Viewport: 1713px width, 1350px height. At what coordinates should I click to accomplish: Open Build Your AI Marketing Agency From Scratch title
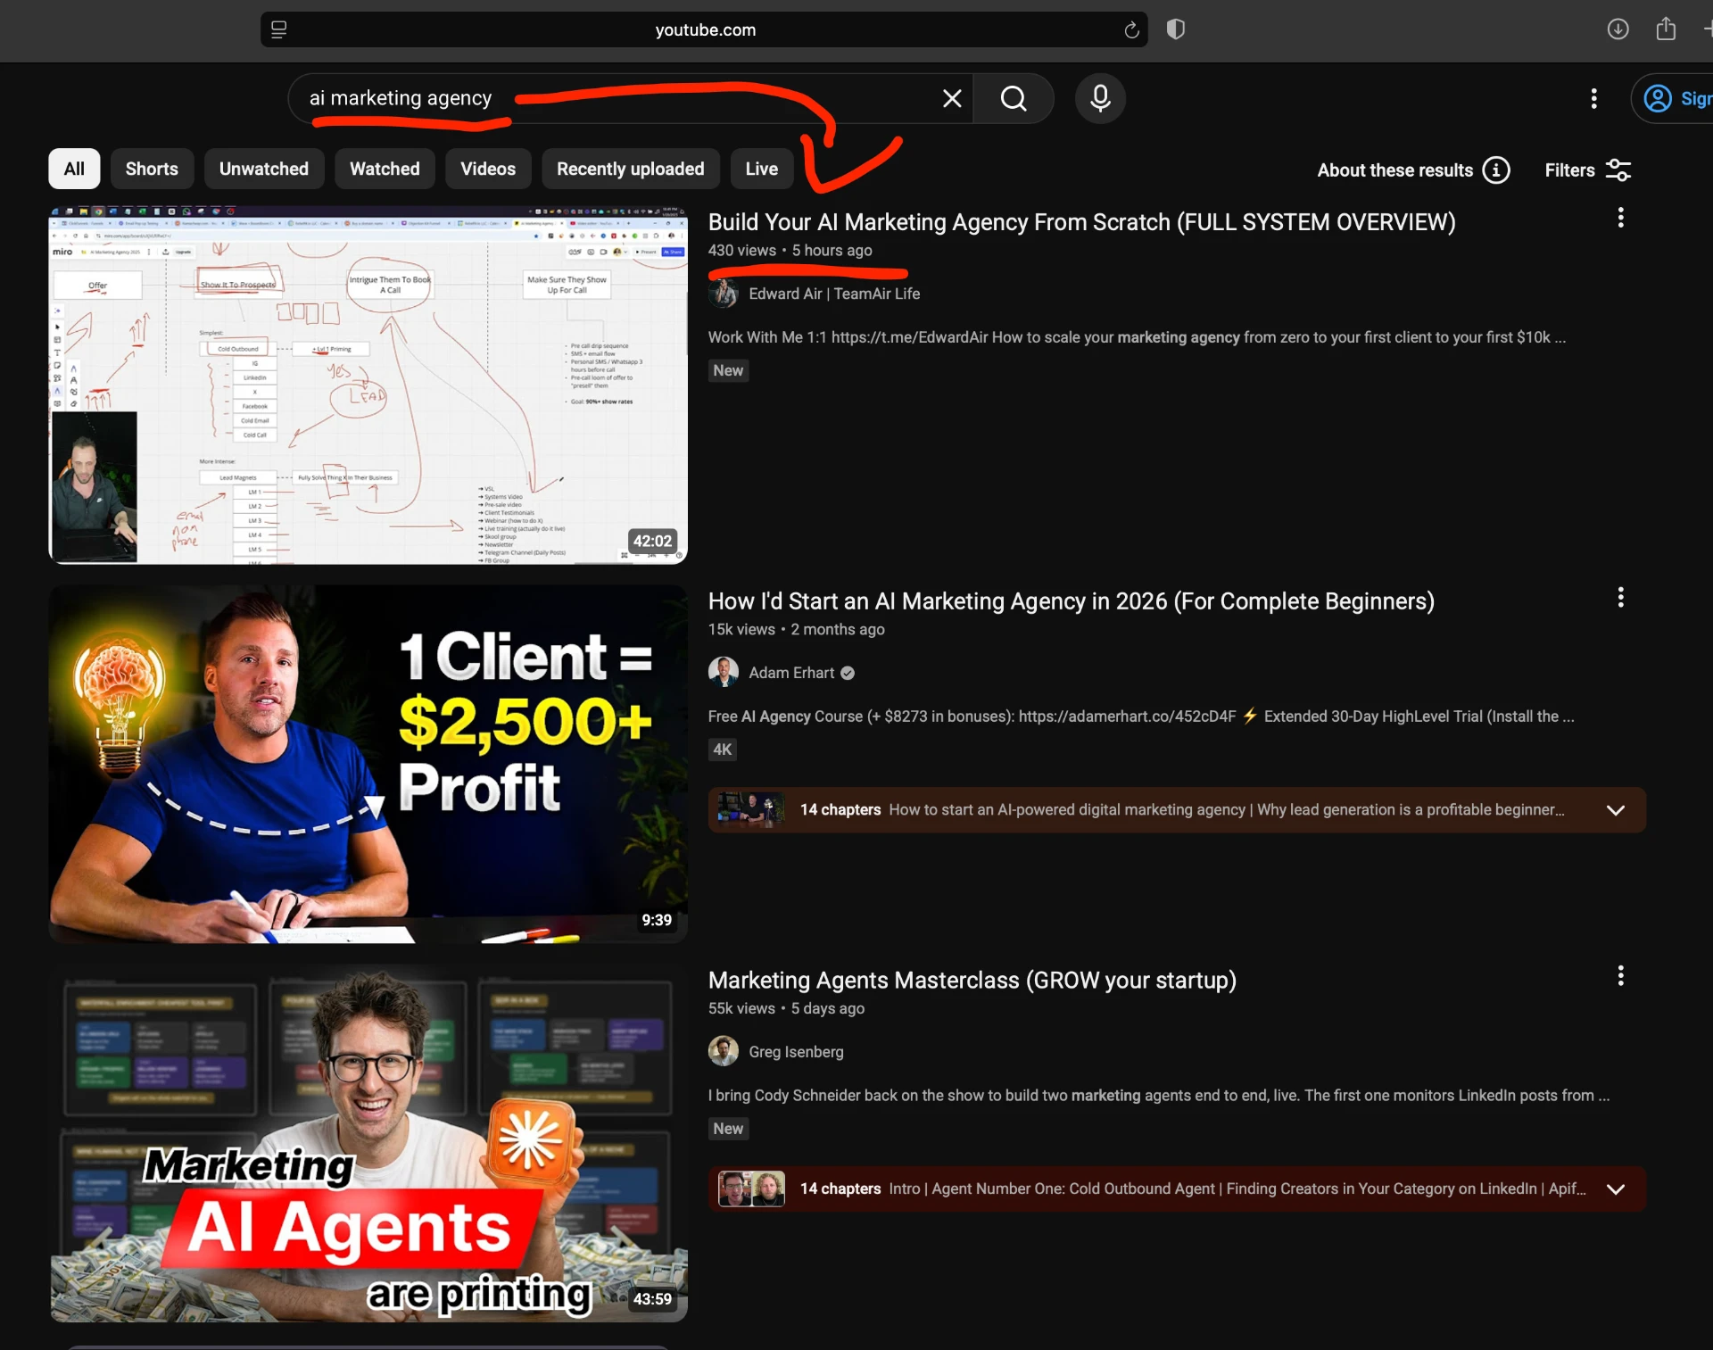1081,222
